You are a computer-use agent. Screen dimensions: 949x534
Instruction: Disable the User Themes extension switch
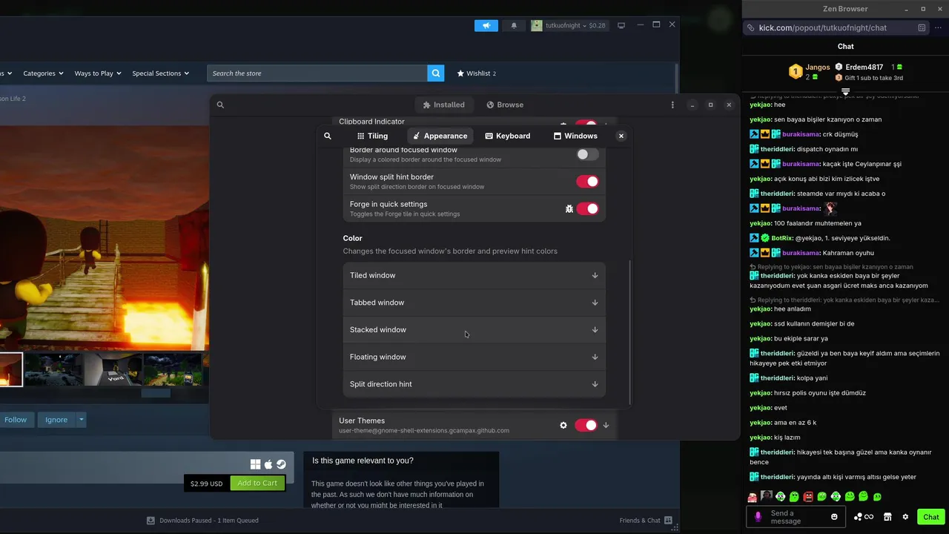pyautogui.click(x=586, y=425)
